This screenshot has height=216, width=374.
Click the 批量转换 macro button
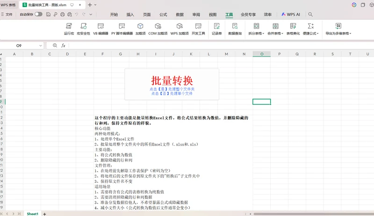(x=172, y=84)
